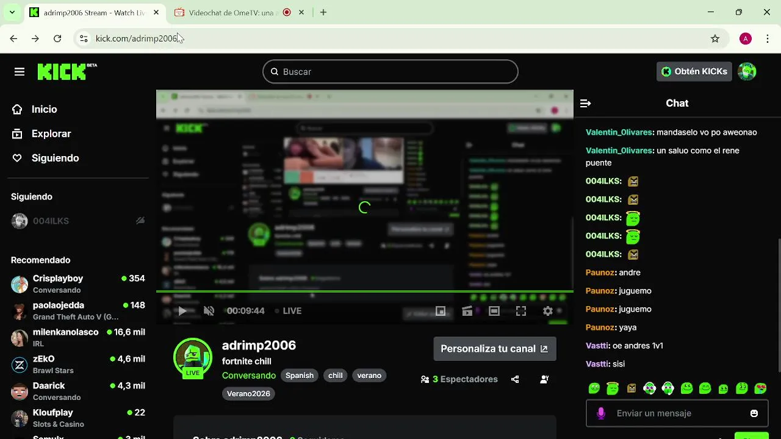Click Vastti's name on 'oe andres 1v1'
781x439 pixels.
click(597, 346)
